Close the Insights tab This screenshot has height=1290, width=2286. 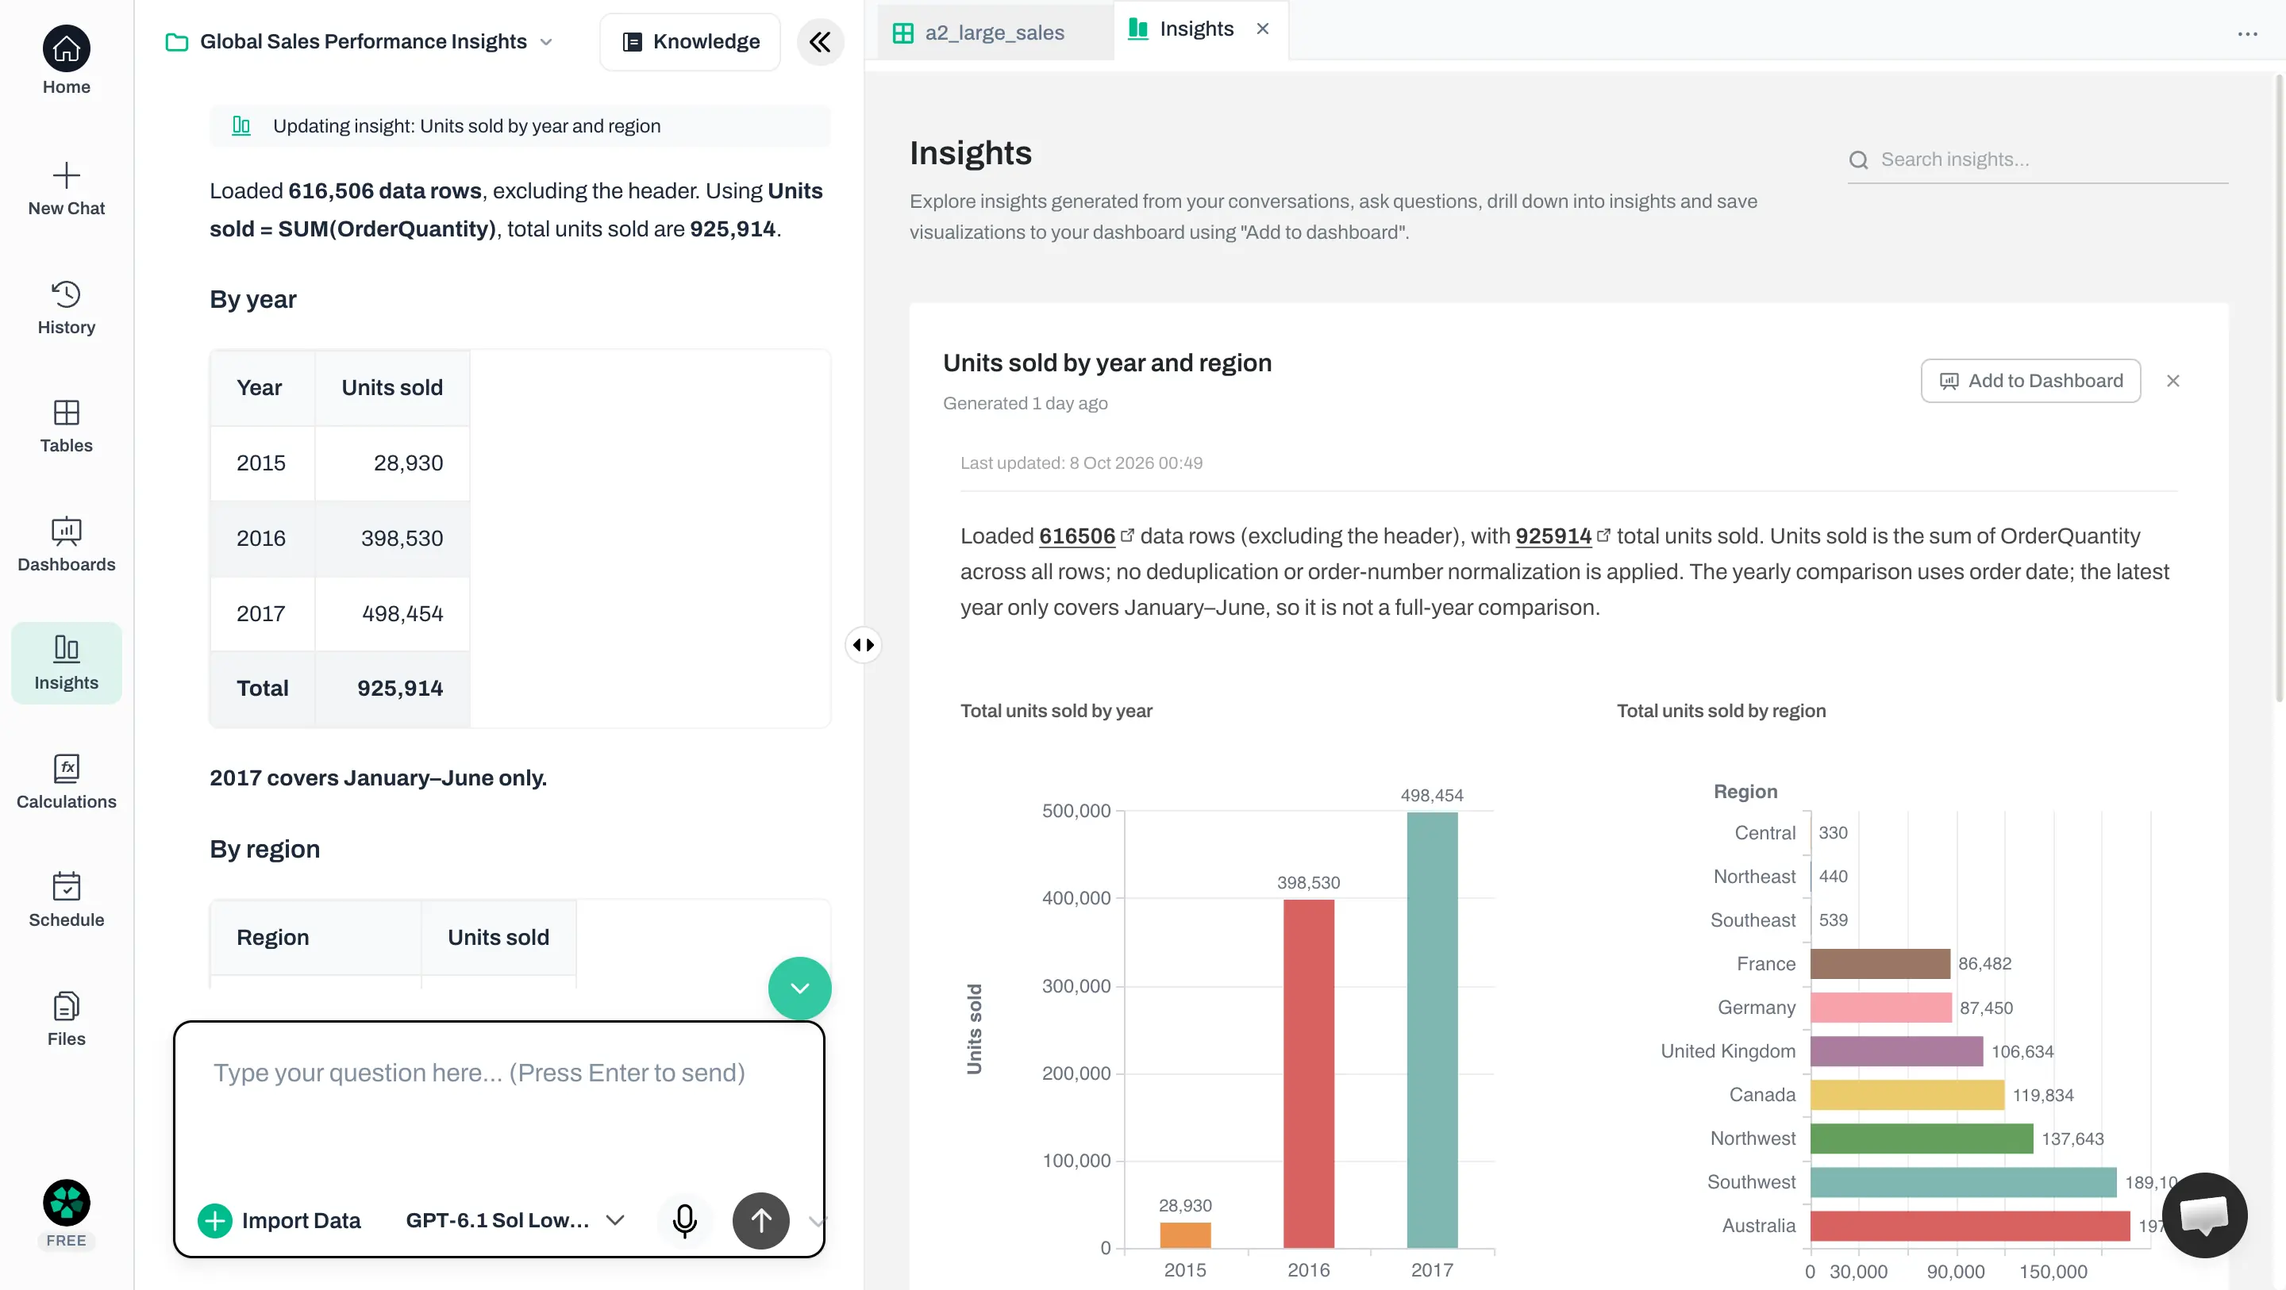click(x=1262, y=29)
